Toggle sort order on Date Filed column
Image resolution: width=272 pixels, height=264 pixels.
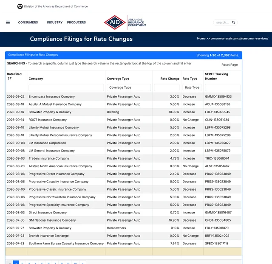coord(10,79)
